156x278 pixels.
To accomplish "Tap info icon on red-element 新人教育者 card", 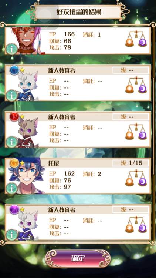I will tap(11, 142).
